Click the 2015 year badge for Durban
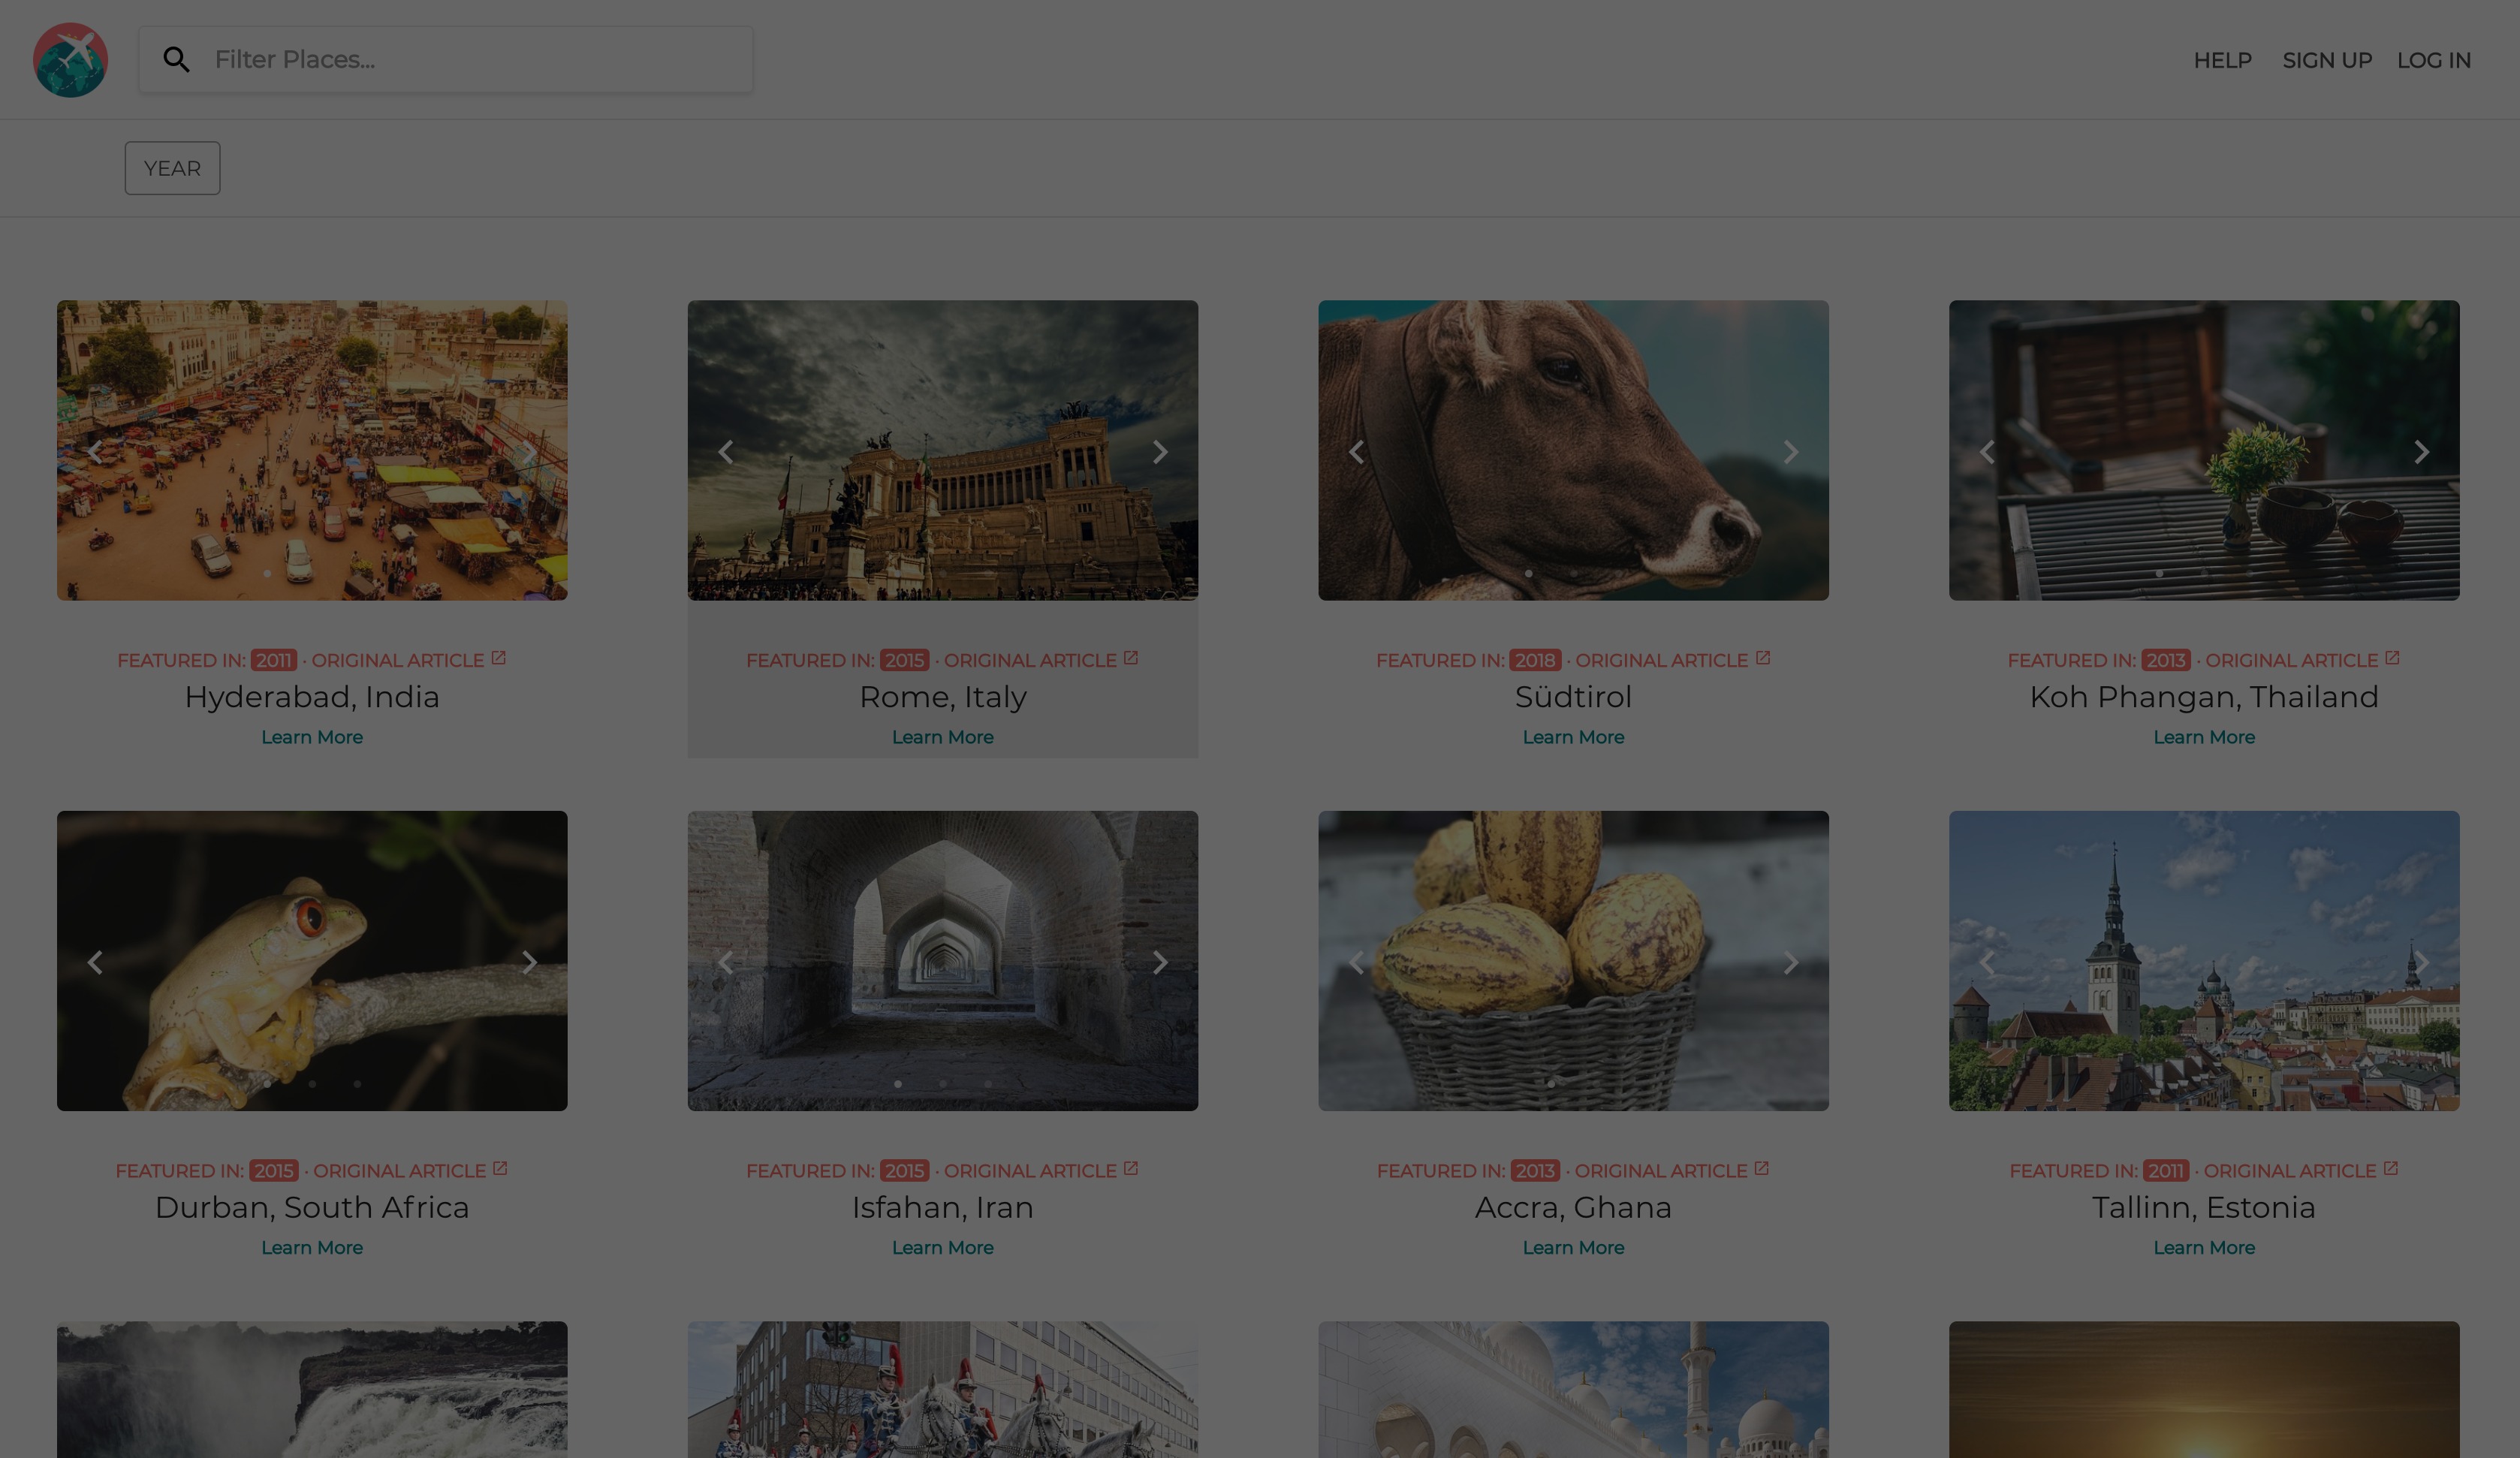2520x1458 pixels. click(274, 1170)
